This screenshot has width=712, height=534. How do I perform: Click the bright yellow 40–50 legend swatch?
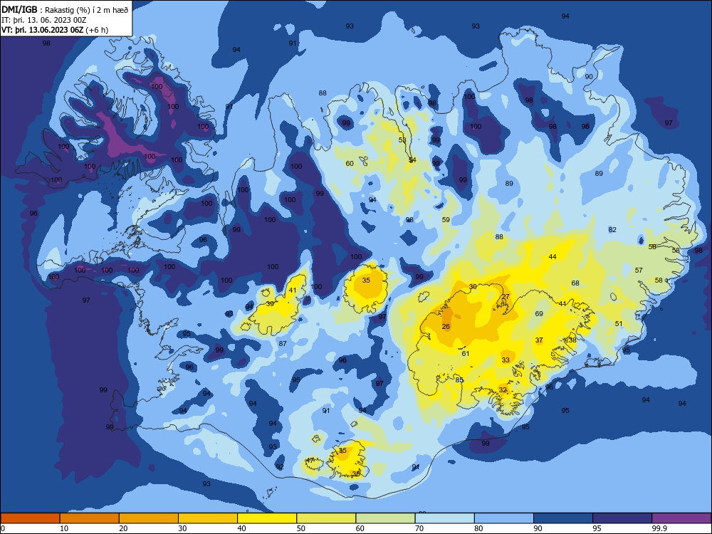pyautogui.click(x=267, y=518)
